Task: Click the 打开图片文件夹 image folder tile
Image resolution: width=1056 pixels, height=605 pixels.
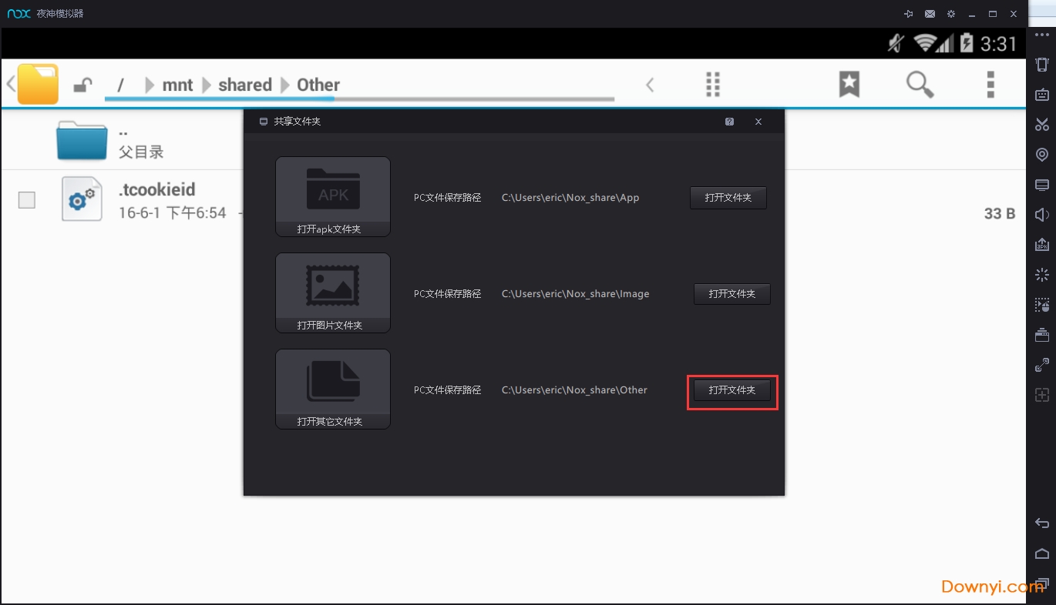Action: pyautogui.click(x=333, y=293)
